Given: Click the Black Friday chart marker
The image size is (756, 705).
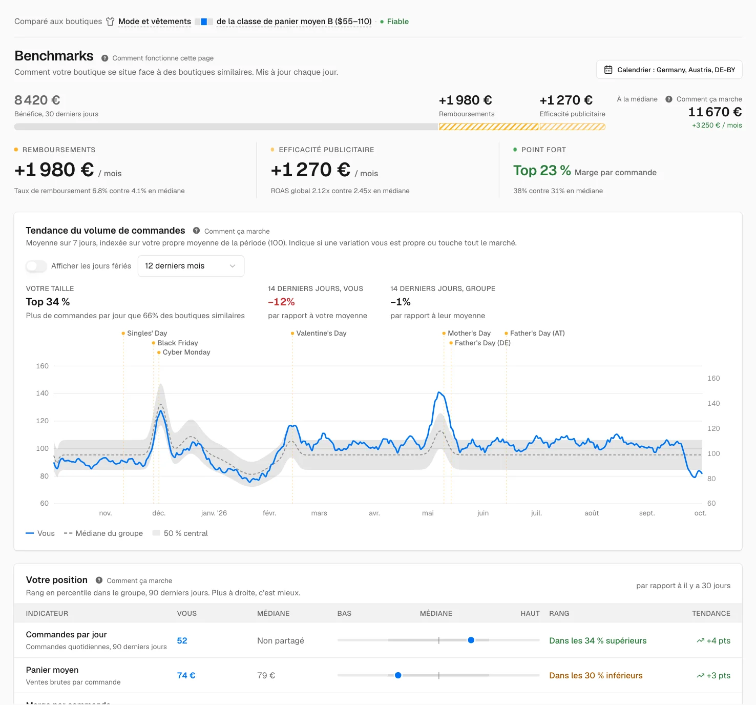Looking at the screenshot, I should [x=154, y=343].
